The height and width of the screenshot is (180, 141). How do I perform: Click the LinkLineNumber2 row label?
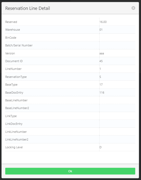[17, 139]
